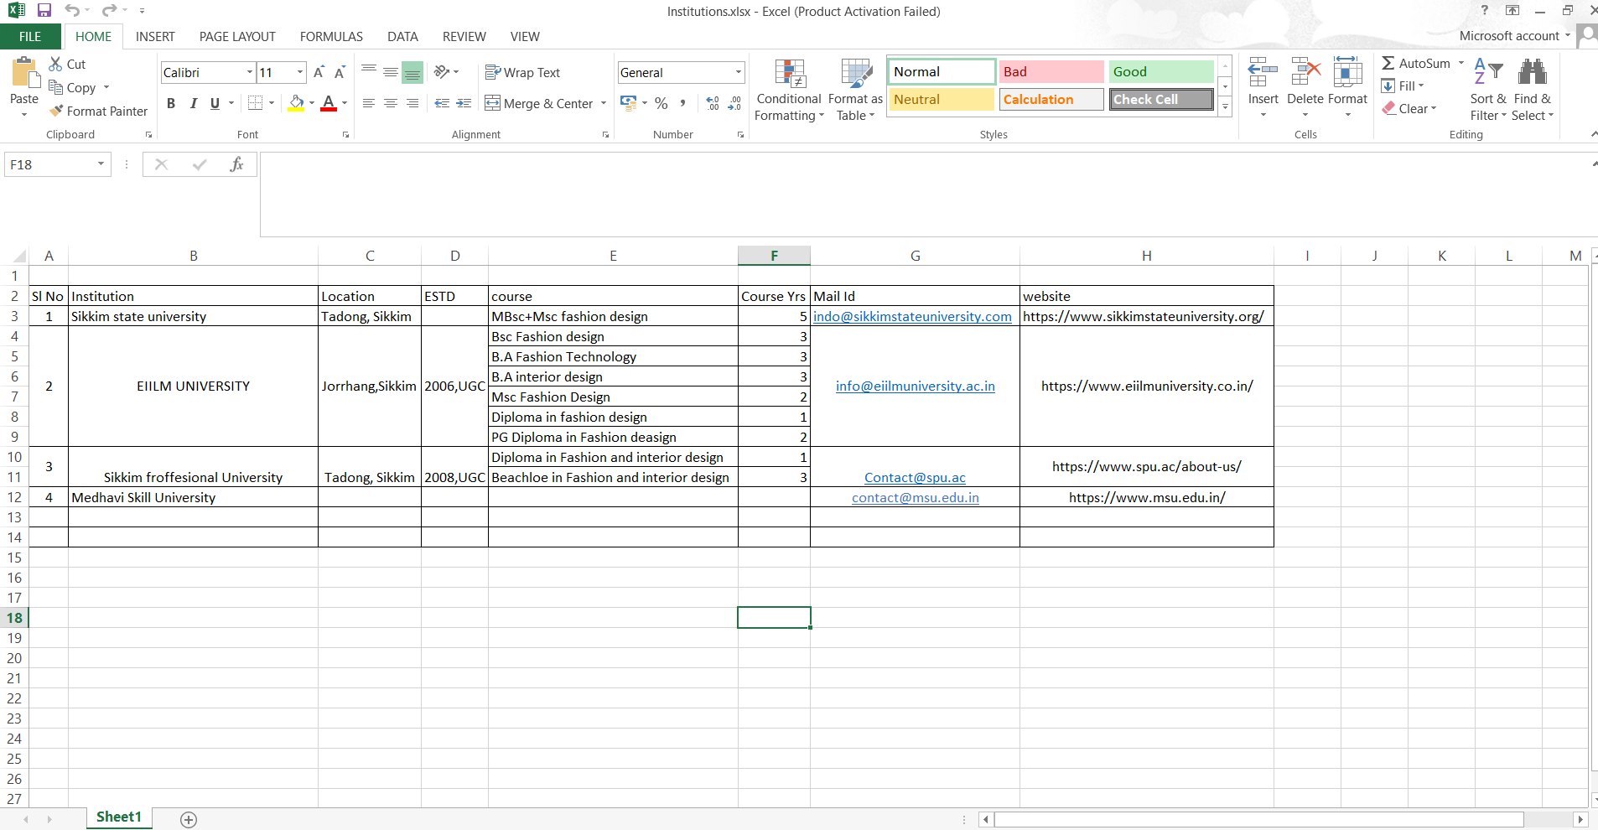Open contact@msu.edu.in mail link
Image resolution: width=1598 pixels, height=830 pixels.
coord(915,497)
